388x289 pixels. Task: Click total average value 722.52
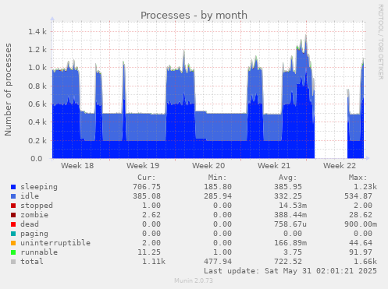[x=288, y=262]
